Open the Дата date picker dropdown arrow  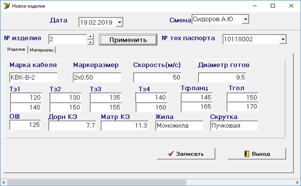pyautogui.click(x=120, y=22)
